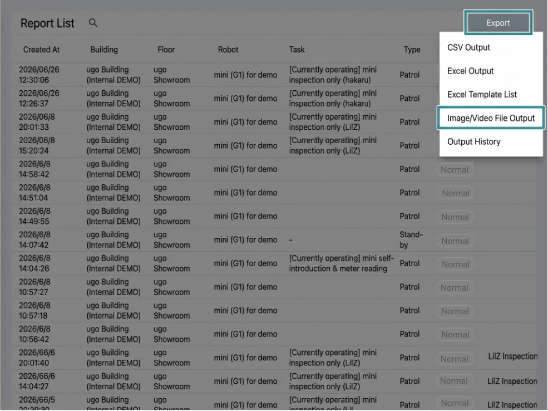This screenshot has width=548, height=411.
Task: Select Image/Video File Output
Action: [x=491, y=118]
